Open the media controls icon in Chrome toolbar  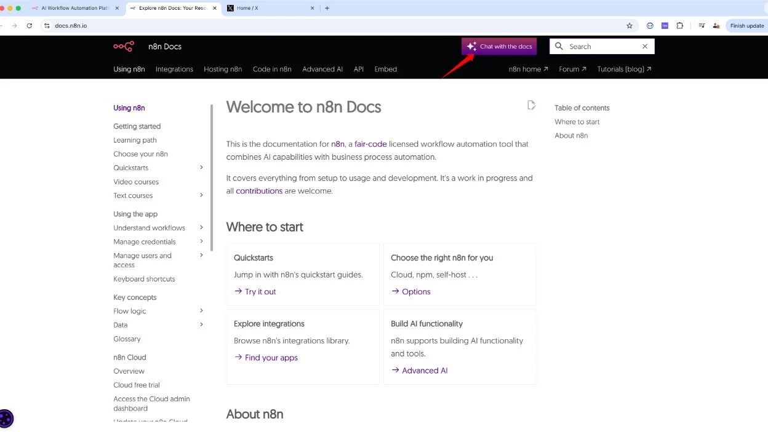click(x=702, y=26)
